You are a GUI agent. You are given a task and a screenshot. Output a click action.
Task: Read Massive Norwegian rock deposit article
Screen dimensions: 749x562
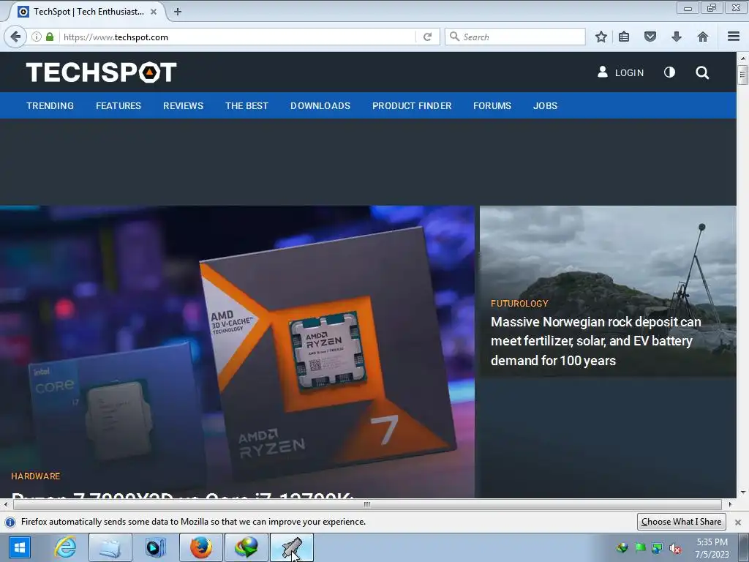595,341
